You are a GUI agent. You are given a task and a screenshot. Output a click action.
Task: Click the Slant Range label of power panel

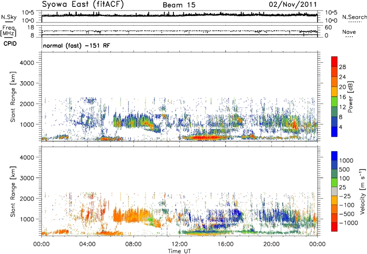pos(13,97)
